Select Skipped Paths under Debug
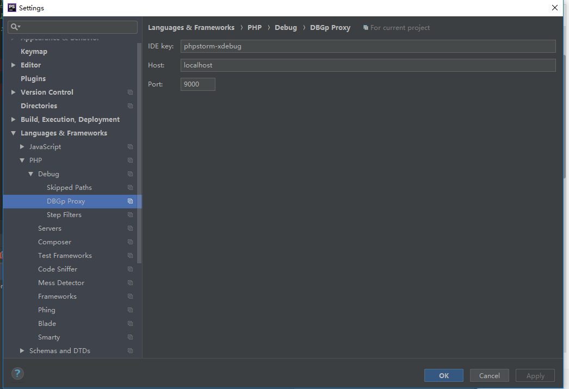This screenshot has width=569, height=389. [x=69, y=188]
